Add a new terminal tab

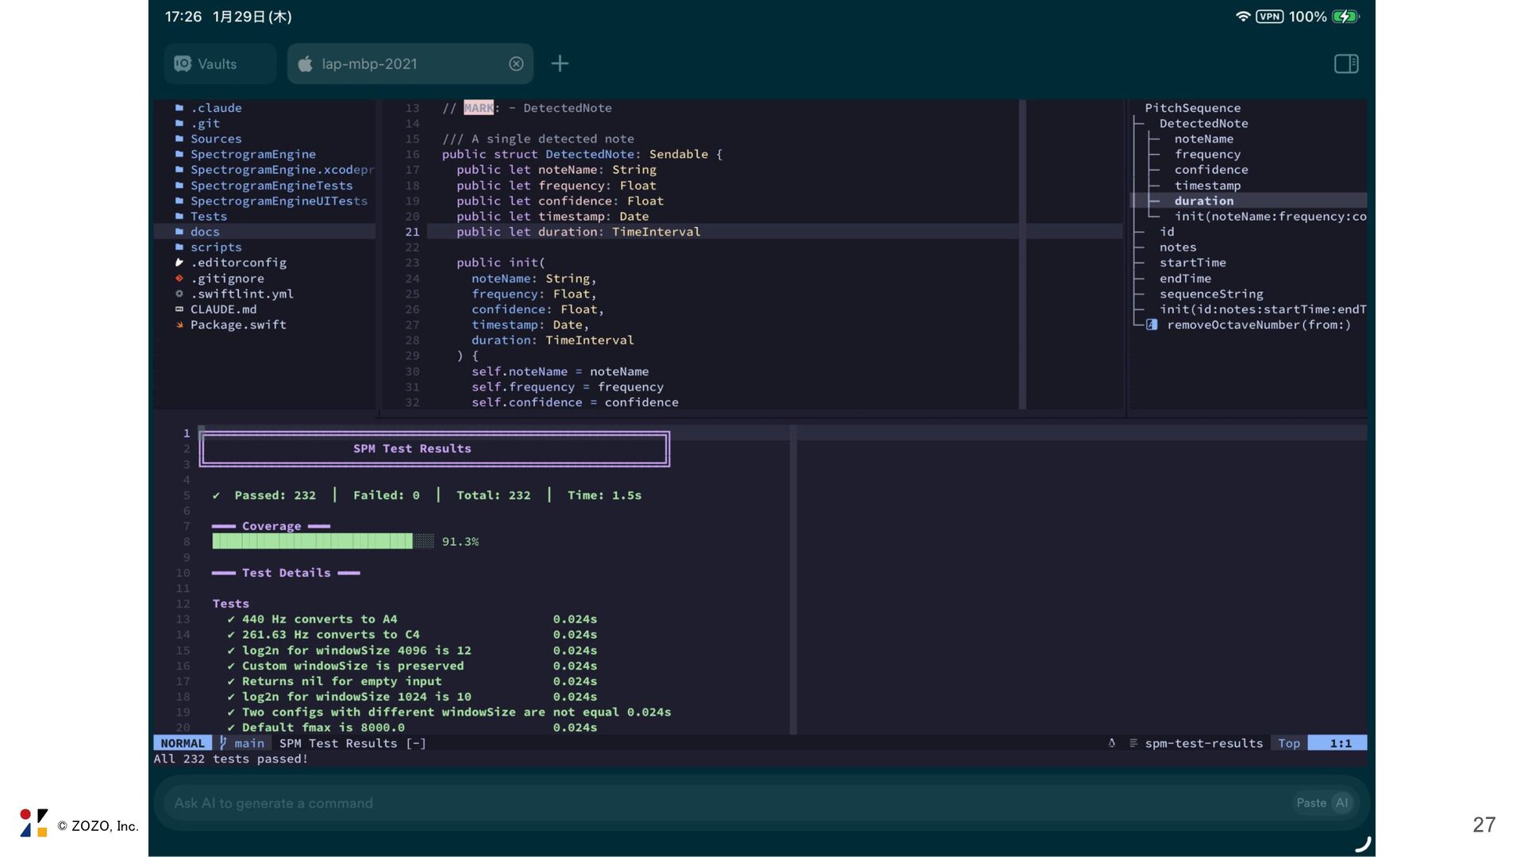click(560, 63)
